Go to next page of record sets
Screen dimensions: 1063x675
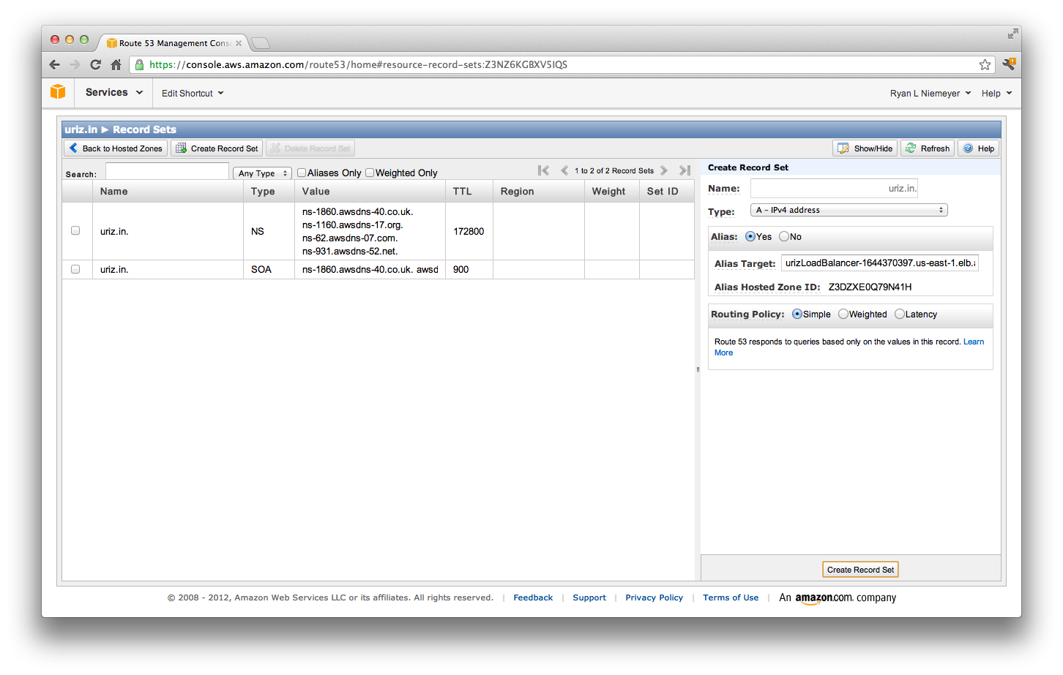(x=664, y=170)
